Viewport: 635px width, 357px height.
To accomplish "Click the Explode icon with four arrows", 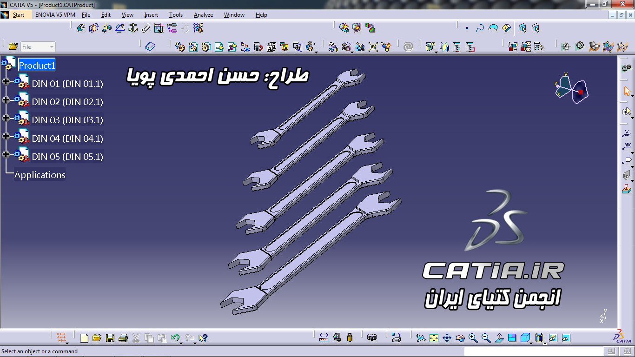I will coord(373,46).
